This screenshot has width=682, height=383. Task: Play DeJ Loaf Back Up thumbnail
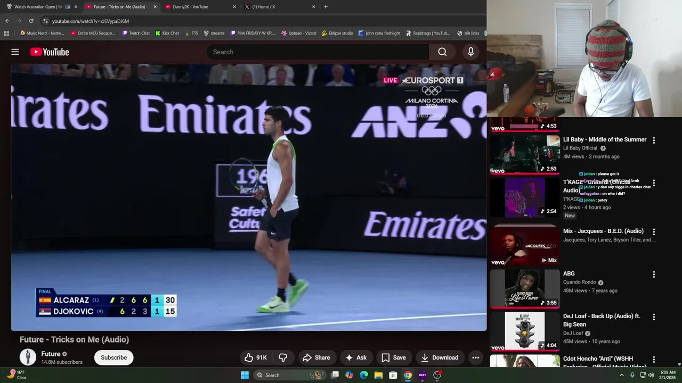(524, 331)
